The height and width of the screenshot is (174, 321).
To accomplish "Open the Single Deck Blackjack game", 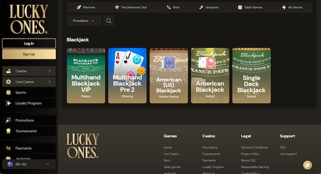I will coord(252,76).
